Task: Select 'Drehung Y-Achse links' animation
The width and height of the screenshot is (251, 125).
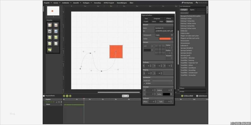Action: point(187,21)
